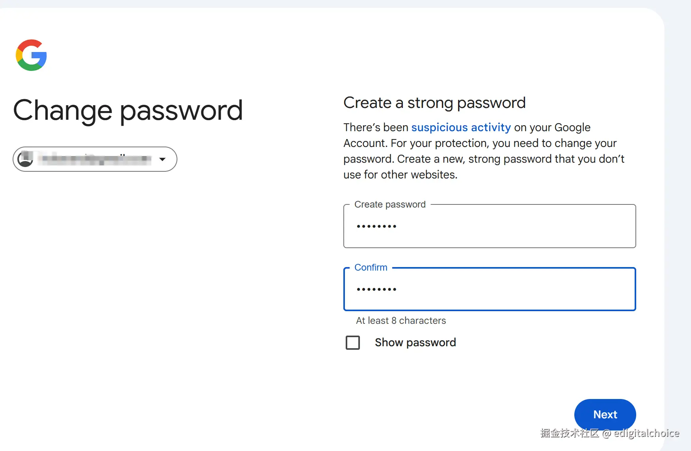Click the Change password heading

click(x=128, y=110)
